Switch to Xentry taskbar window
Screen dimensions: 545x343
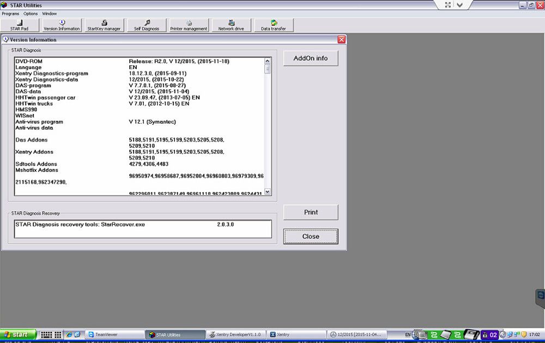click(296, 335)
